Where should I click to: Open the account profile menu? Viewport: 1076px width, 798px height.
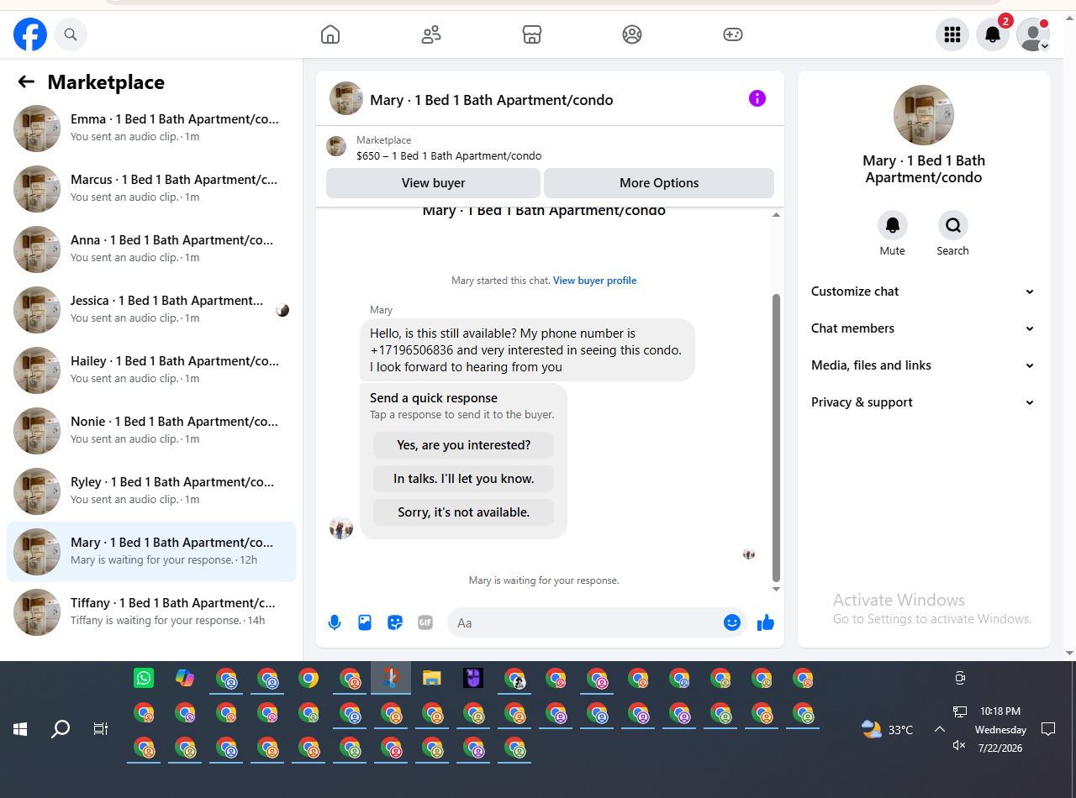[1033, 34]
